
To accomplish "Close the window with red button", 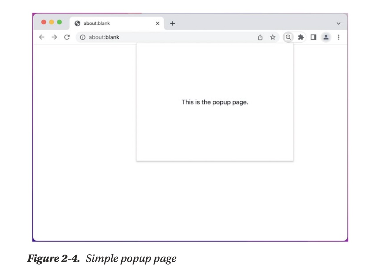I will point(44,22).
